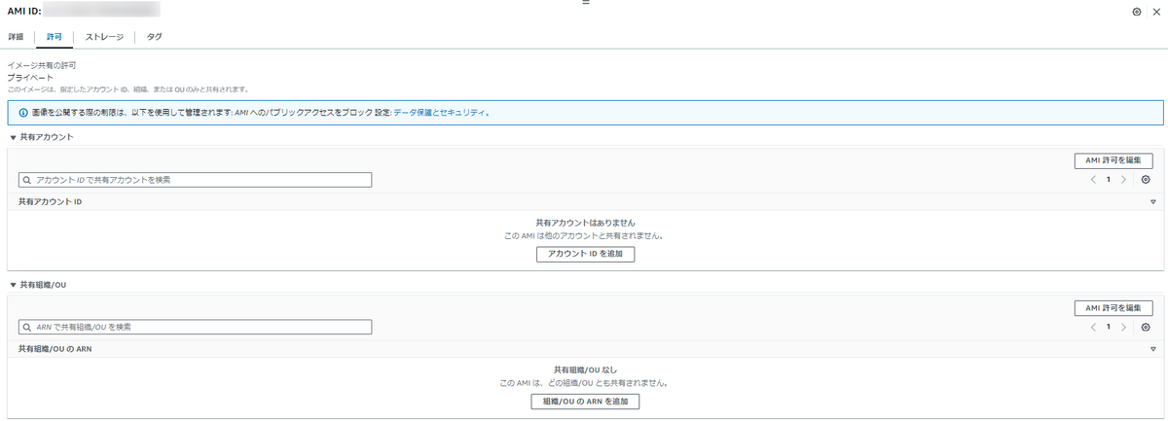
Task: Sort by 共有アカウント ID column arrow
Action: tap(1152, 201)
